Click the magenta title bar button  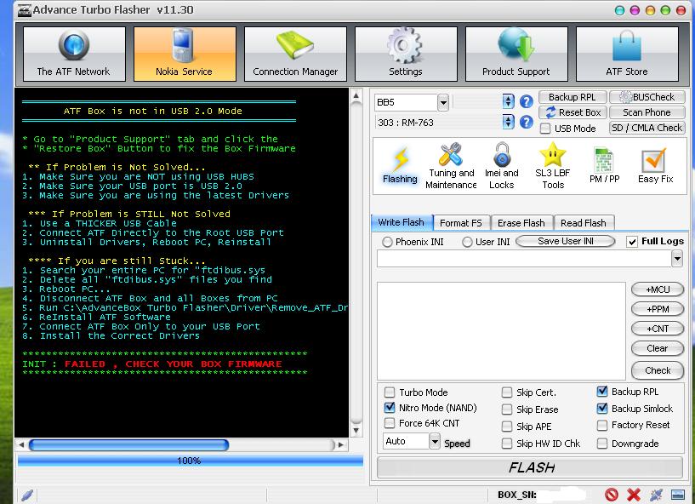tap(635, 11)
